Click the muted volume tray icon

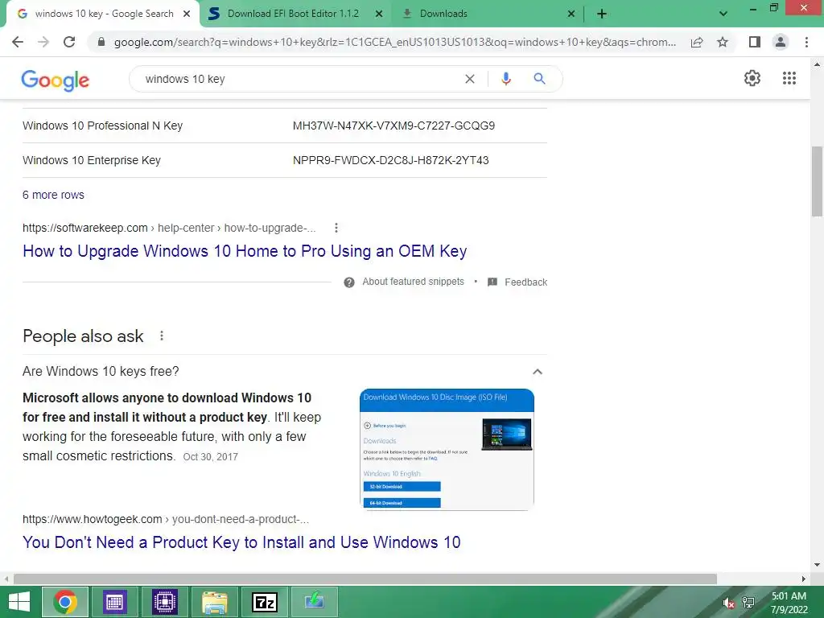[x=728, y=603]
